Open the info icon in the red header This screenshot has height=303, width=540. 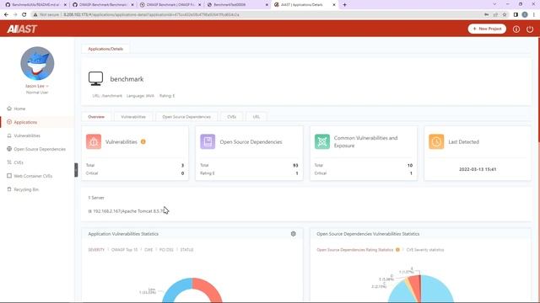click(516, 29)
